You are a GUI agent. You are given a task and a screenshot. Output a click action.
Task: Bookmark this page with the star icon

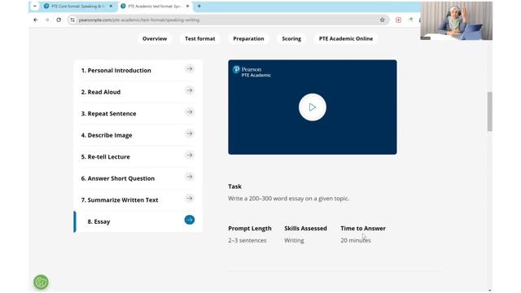382,20
